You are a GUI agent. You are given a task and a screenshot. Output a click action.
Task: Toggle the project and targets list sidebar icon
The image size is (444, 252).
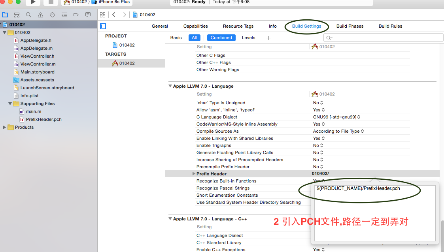click(103, 26)
